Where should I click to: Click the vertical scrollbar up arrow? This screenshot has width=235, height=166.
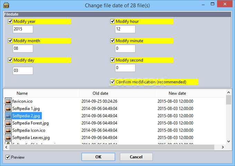tap(228, 92)
